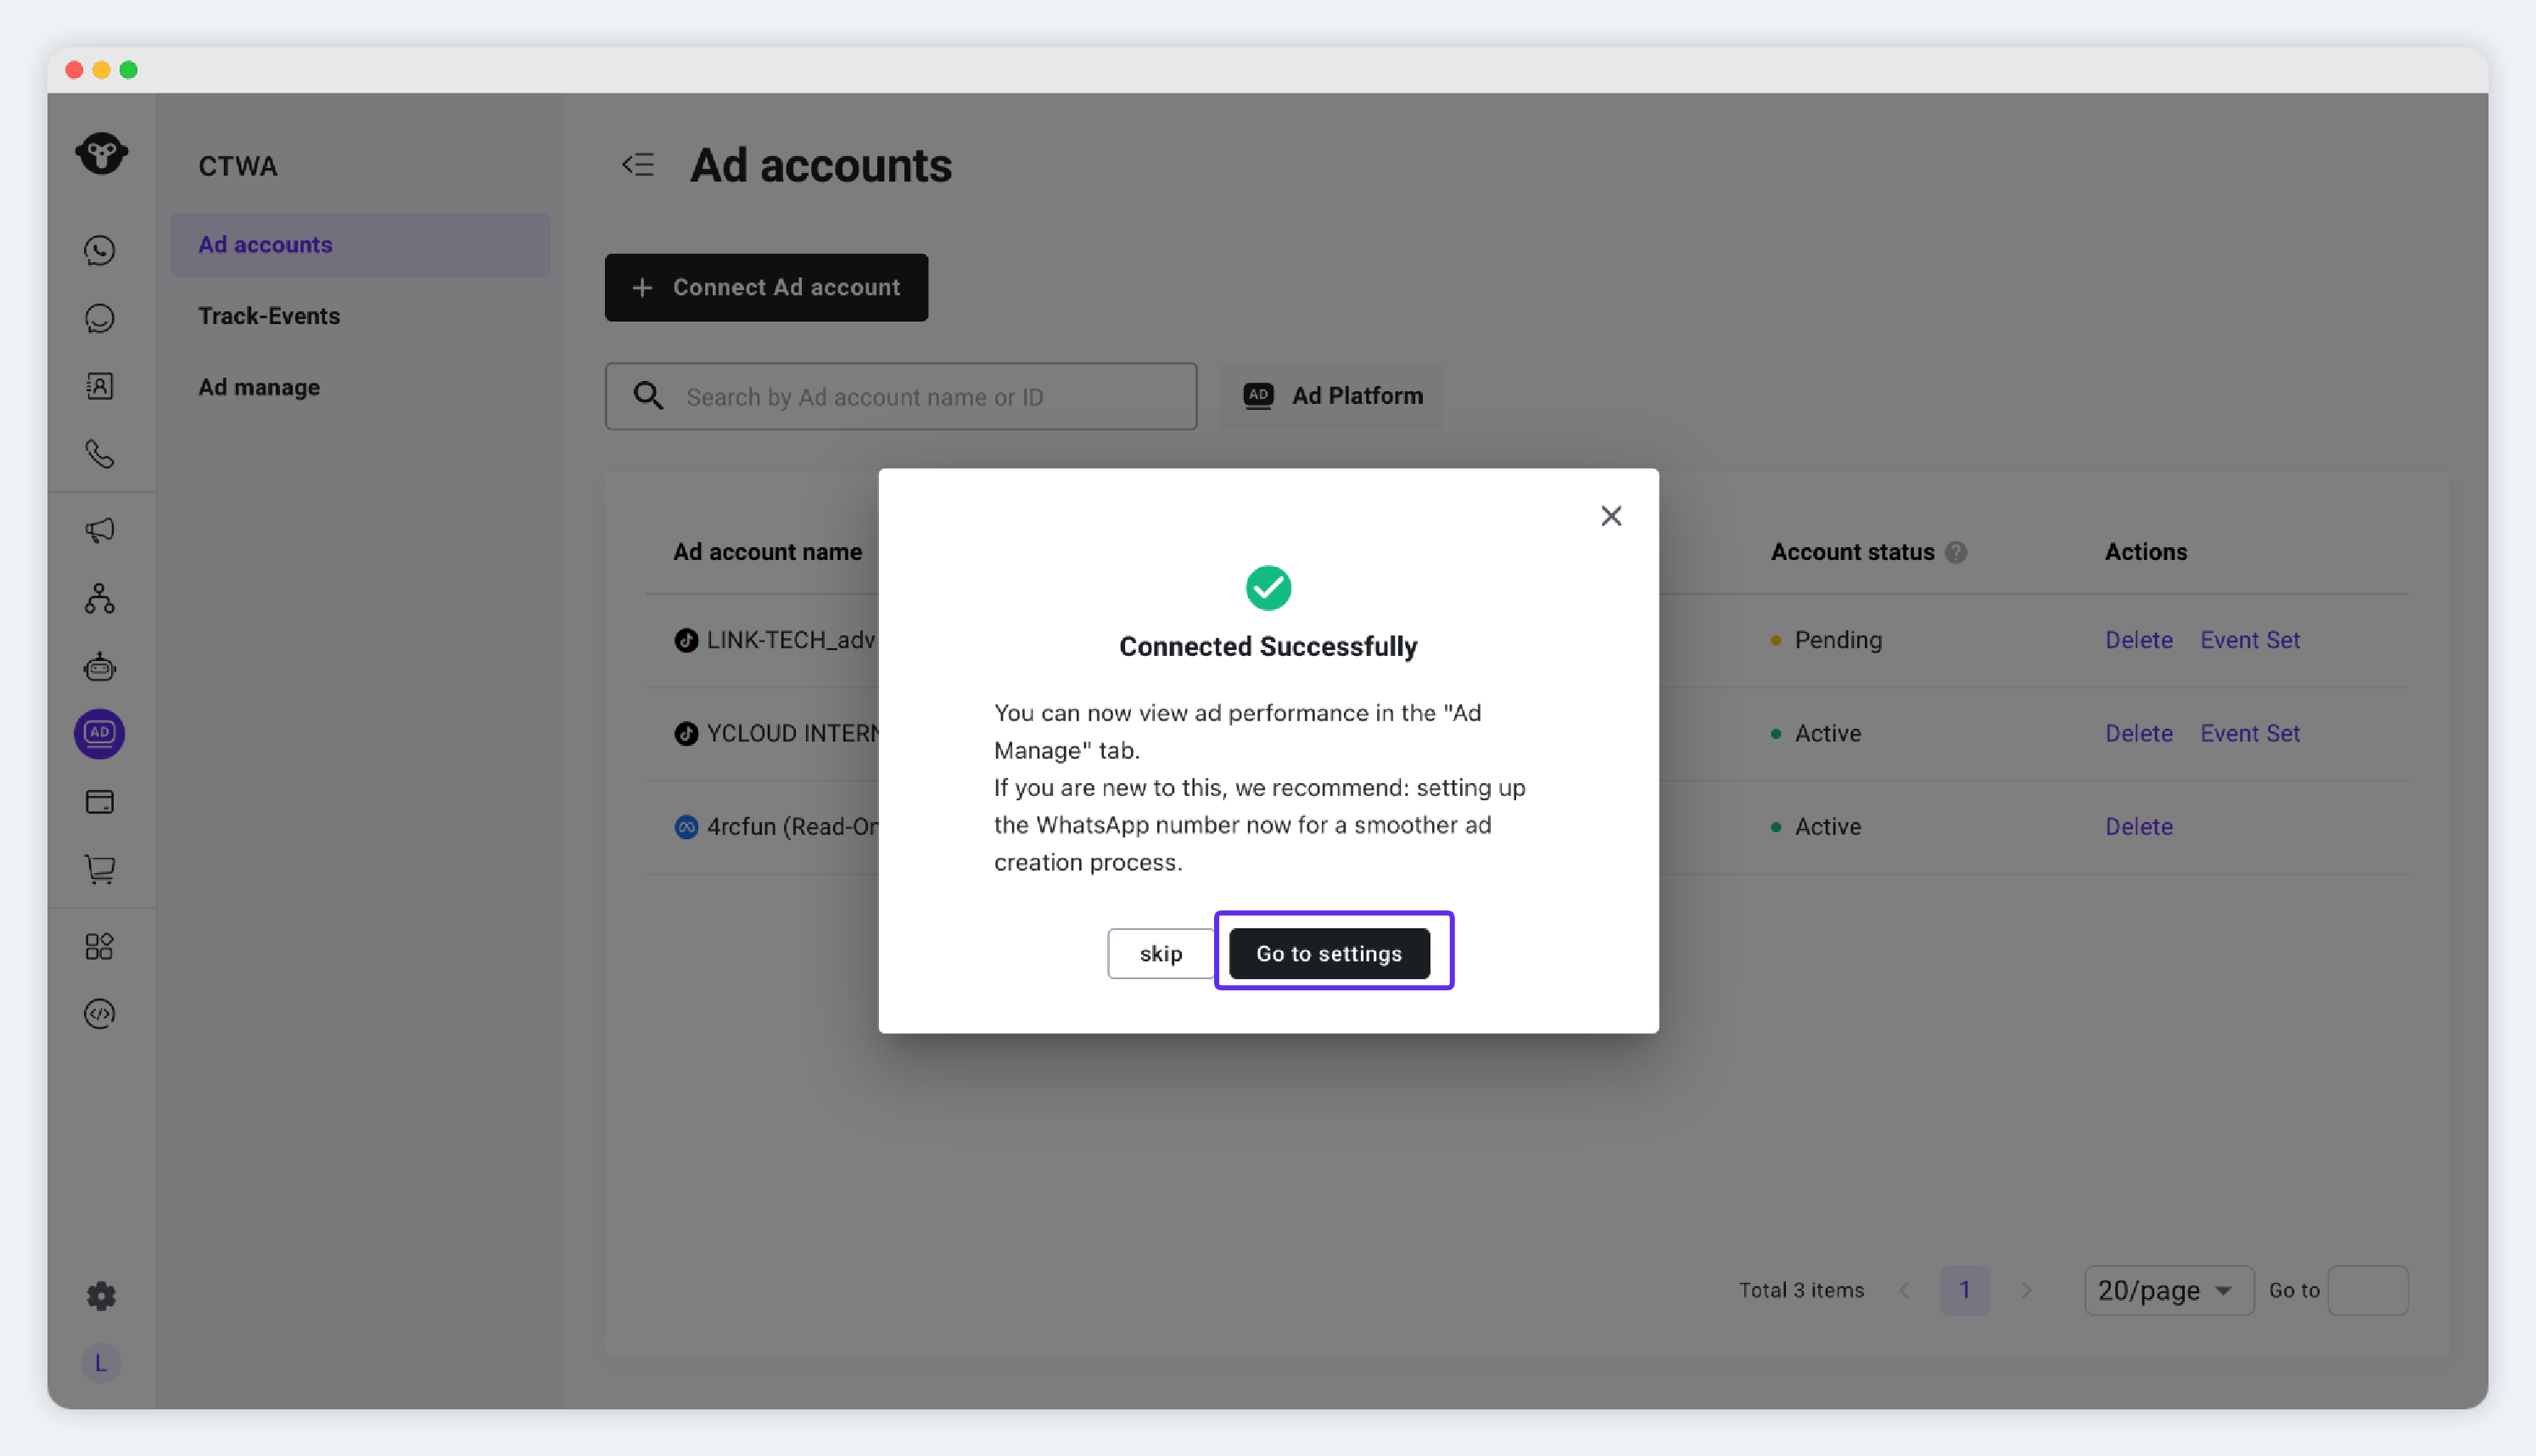Select the Track-Events menu item
The height and width of the screenshot is (1456, 2536).
click(269, 316)
